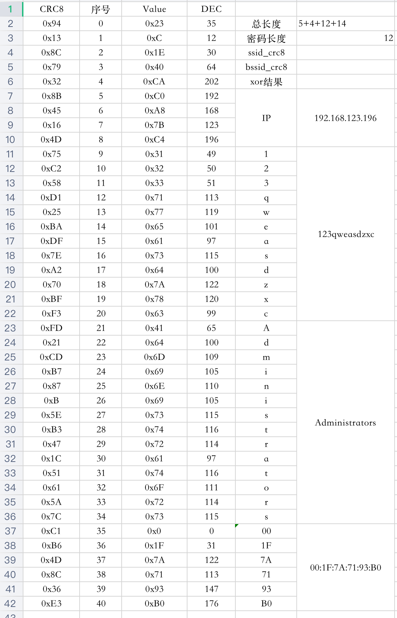397x618 pixels.
Task: Select row header 23
Action: point(11,328)
